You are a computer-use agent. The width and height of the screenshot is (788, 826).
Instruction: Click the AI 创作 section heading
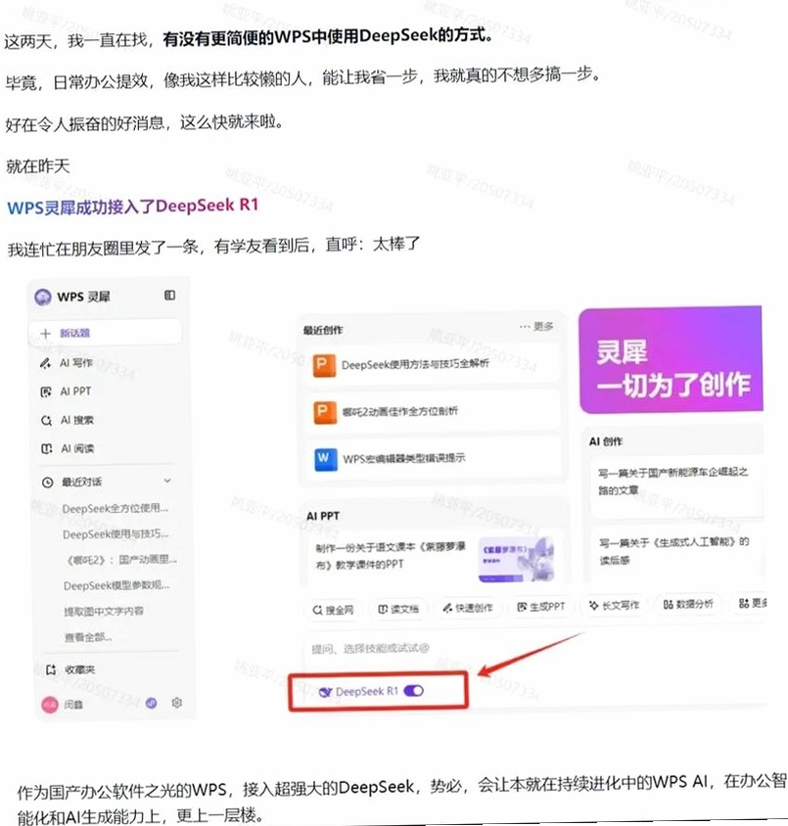pyautogui.click(x=606, y=441)
